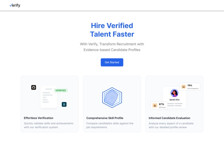Open the Comprehensive Skill Profile heading

(x=105, y=118)
